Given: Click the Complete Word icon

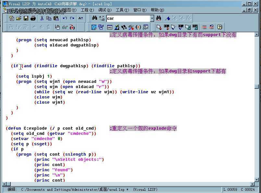Looking at the screenshot, I should (x=81, y=18).
